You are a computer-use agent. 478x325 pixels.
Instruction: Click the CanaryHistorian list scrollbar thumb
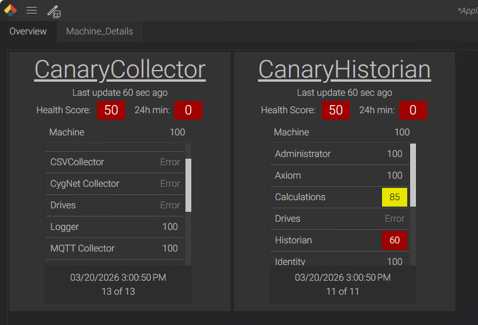coord(413,175)
